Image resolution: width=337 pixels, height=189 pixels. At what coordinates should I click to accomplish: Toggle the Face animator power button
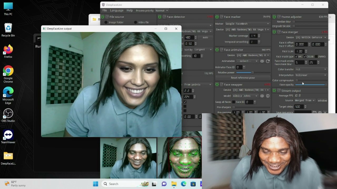217,50
